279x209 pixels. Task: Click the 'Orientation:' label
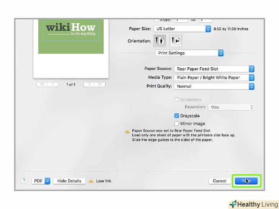point(139,41)
